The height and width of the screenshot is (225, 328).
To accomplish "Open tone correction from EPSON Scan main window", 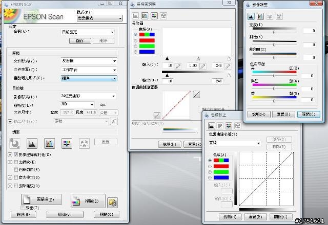I will coord(49,143).
